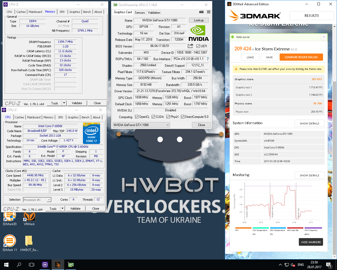
Task: Open the Processor #1 selection dropdown
Action: pos(37,200)
